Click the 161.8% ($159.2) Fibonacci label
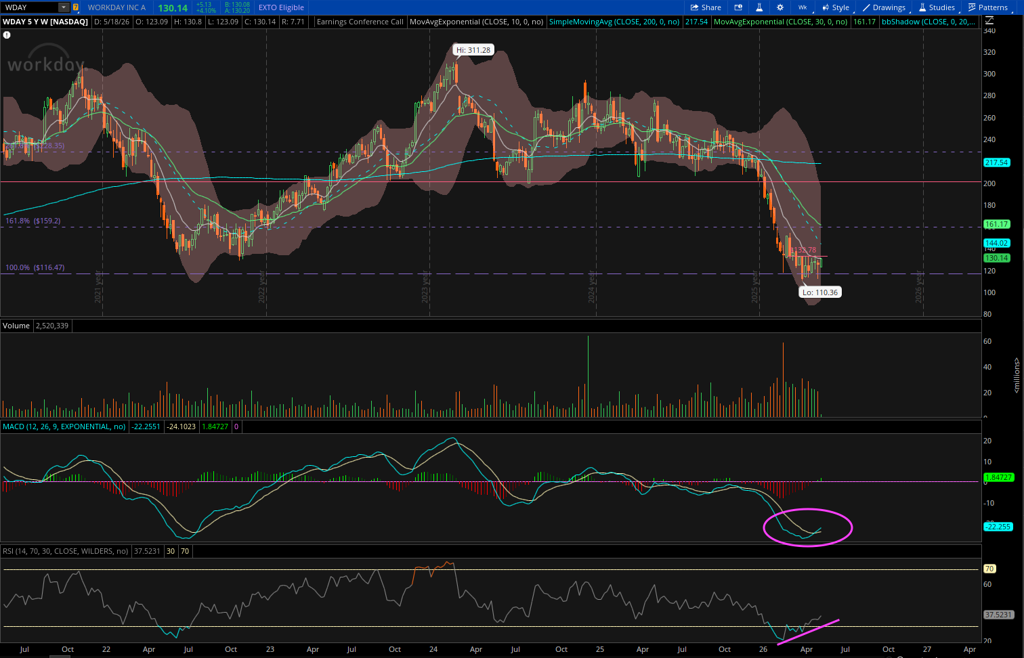 33,221
